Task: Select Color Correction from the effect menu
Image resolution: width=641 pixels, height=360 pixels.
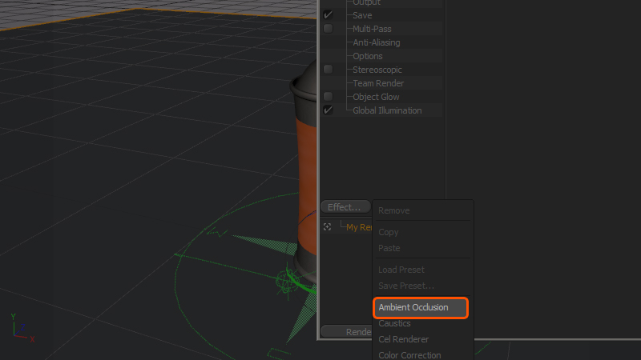Action: pos(409,354)
